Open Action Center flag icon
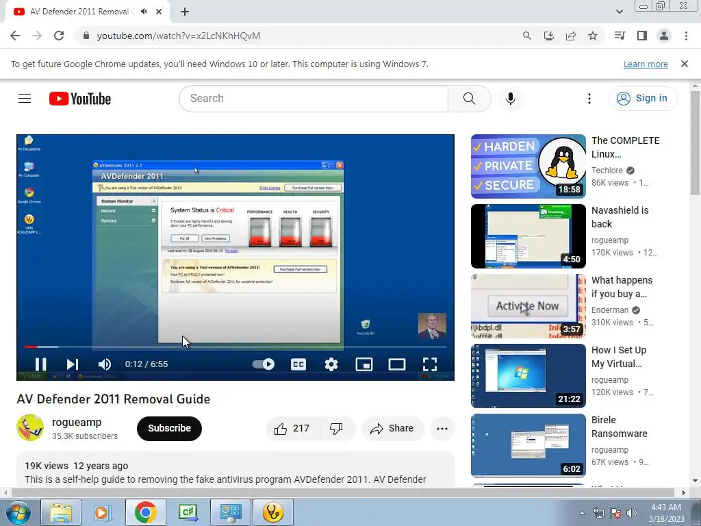The image size is (701, 526). click(615, 513)
